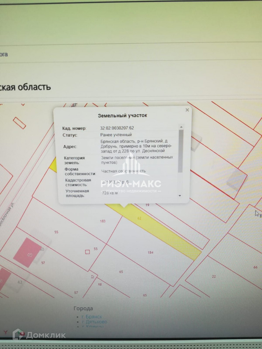Viewport: 262px width, 349px height.
Task: Click the building labeled 42
Action: [20, 282]
